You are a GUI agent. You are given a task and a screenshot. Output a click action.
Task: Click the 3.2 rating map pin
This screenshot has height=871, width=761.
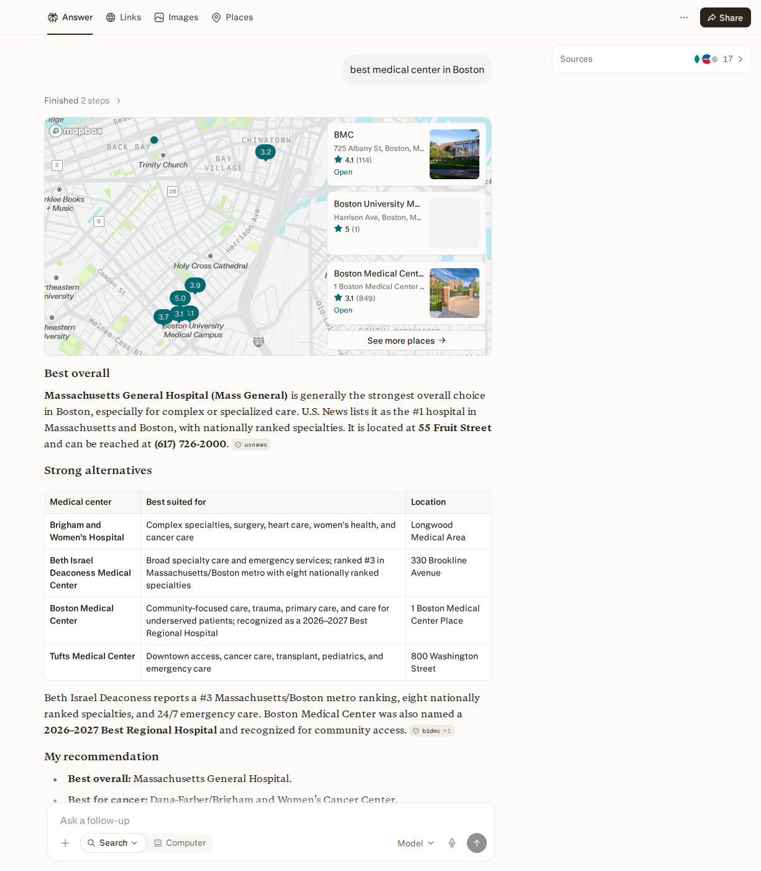click(265, 152)
